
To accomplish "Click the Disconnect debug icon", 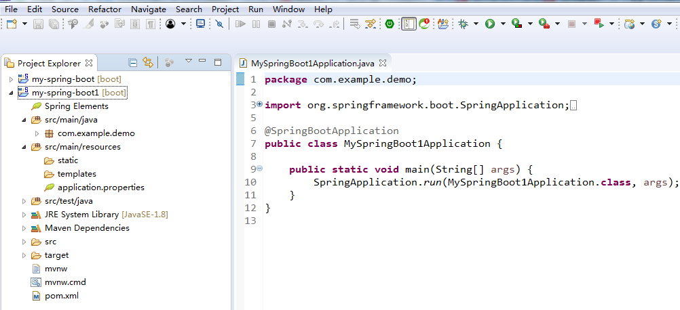I will pyautogui.click(x=286, y=24).
